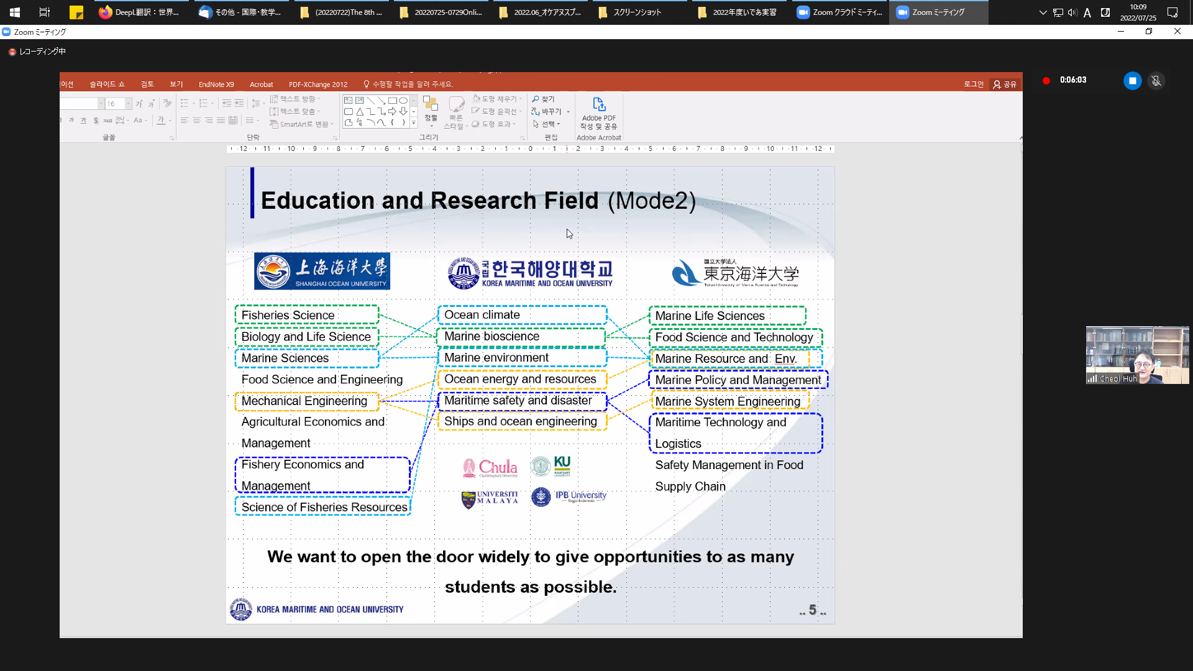Screen dimensions: 1193x671
Task: Open the Find tool in editing group
Action: [544, 99]
